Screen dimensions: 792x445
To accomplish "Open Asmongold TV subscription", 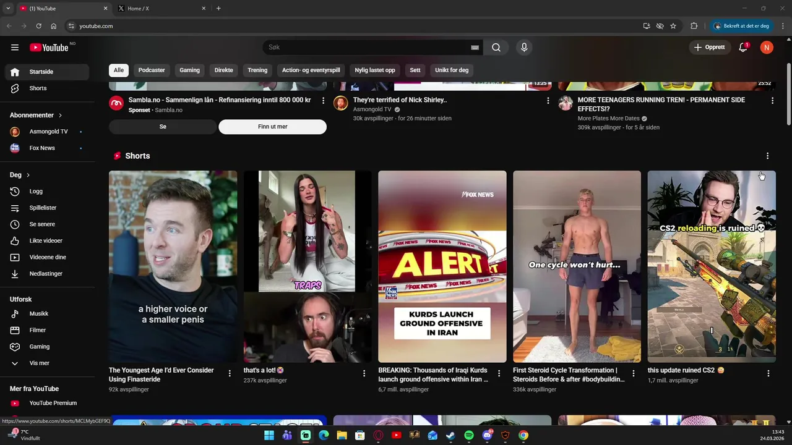I will point(47,132).
